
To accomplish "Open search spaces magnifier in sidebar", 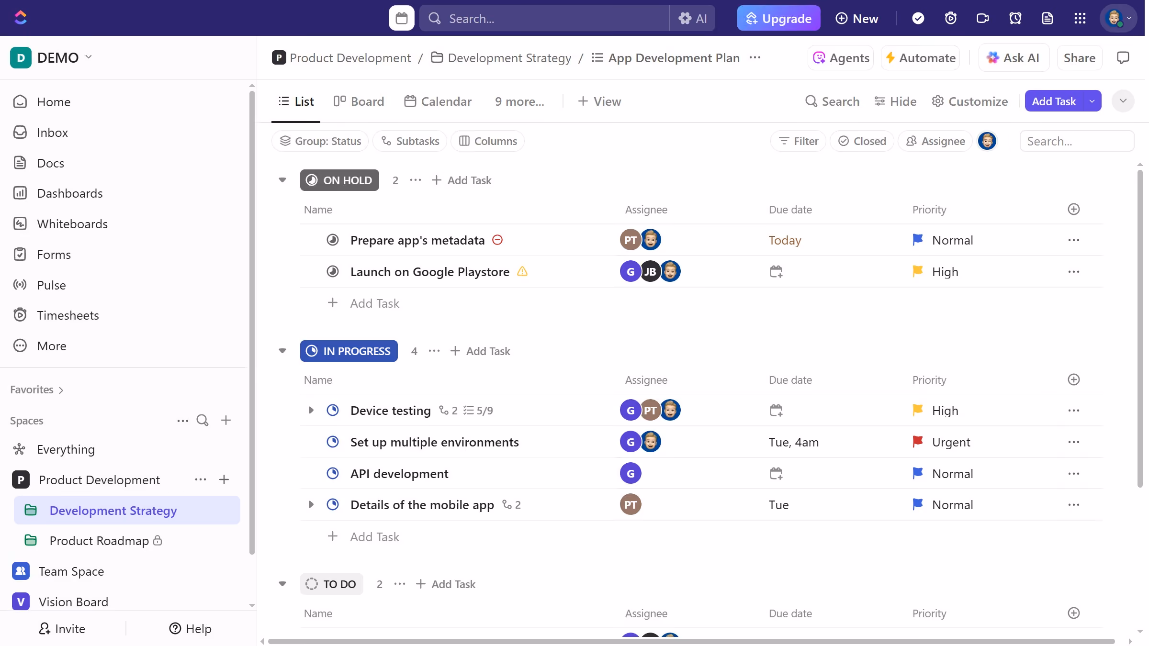I will [203, 420].
